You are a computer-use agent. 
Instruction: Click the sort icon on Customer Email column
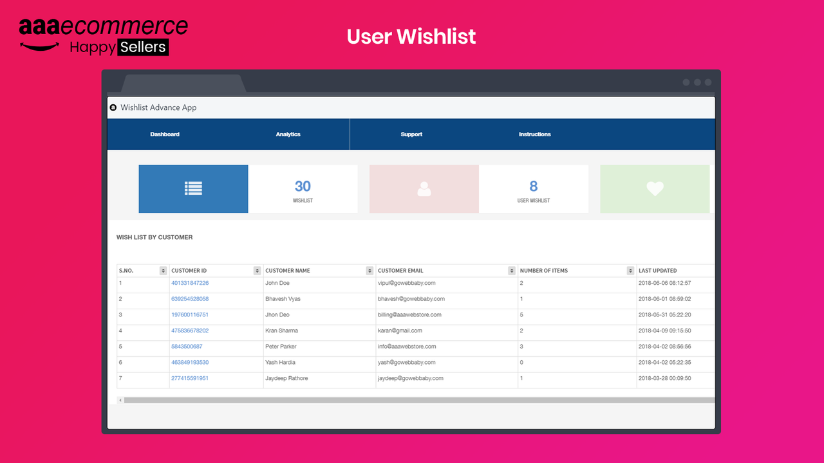point(512,270)
